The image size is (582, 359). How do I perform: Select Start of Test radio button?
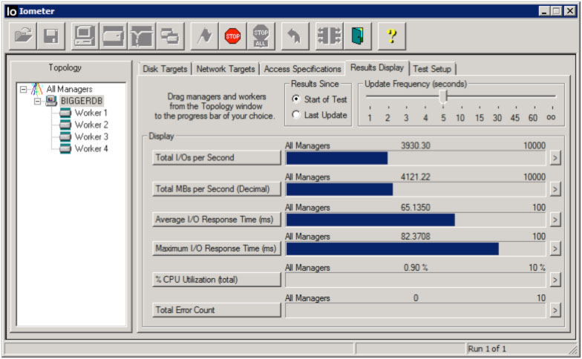[295, 99]
